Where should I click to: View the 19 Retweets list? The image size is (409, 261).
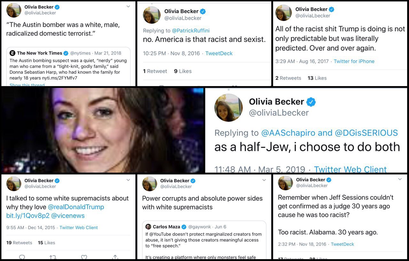tap(19, 243)
